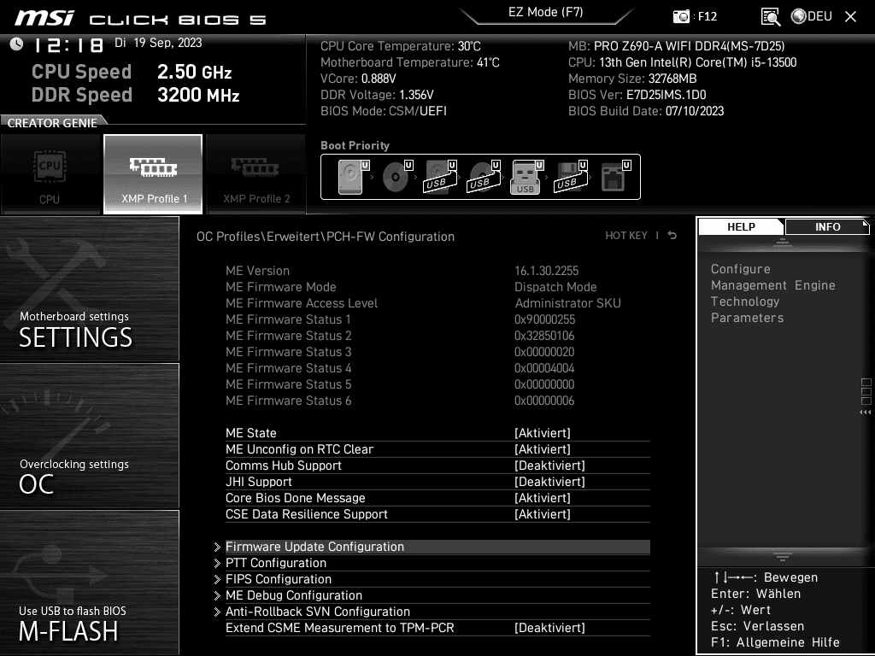875x656 pixels.
Task: Change ME State value Aktiviert
Action: 543,433
